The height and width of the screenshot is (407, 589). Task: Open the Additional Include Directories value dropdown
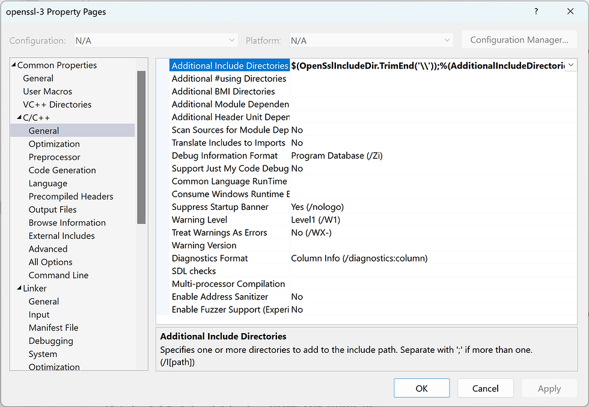click(570, 66)
